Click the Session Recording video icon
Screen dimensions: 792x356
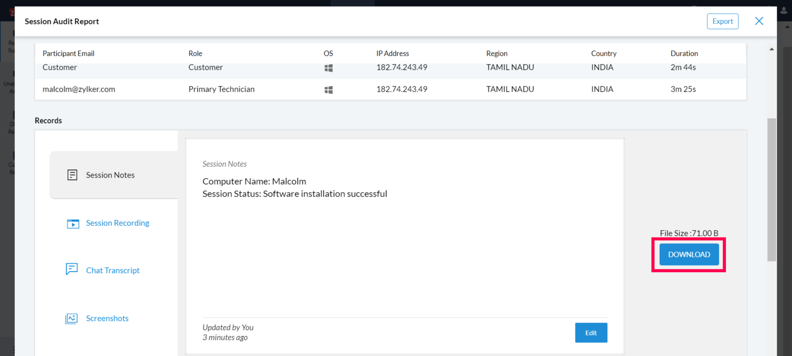[73, 223]
